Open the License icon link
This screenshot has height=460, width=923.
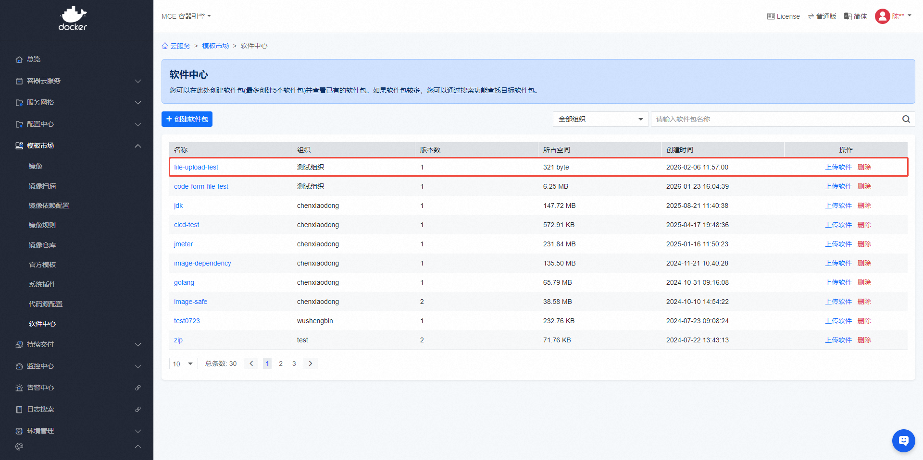[x=783, y=16]
